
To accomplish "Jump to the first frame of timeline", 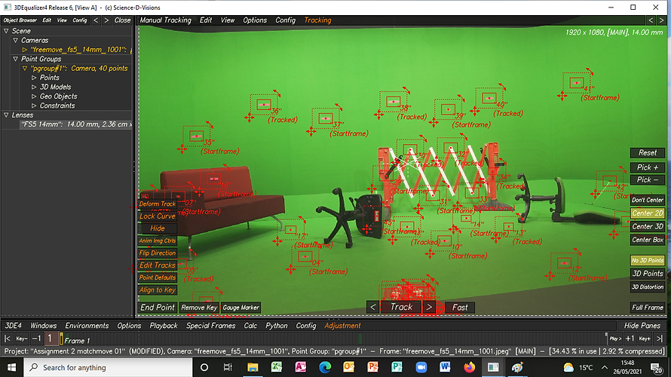I will (8, 339).
